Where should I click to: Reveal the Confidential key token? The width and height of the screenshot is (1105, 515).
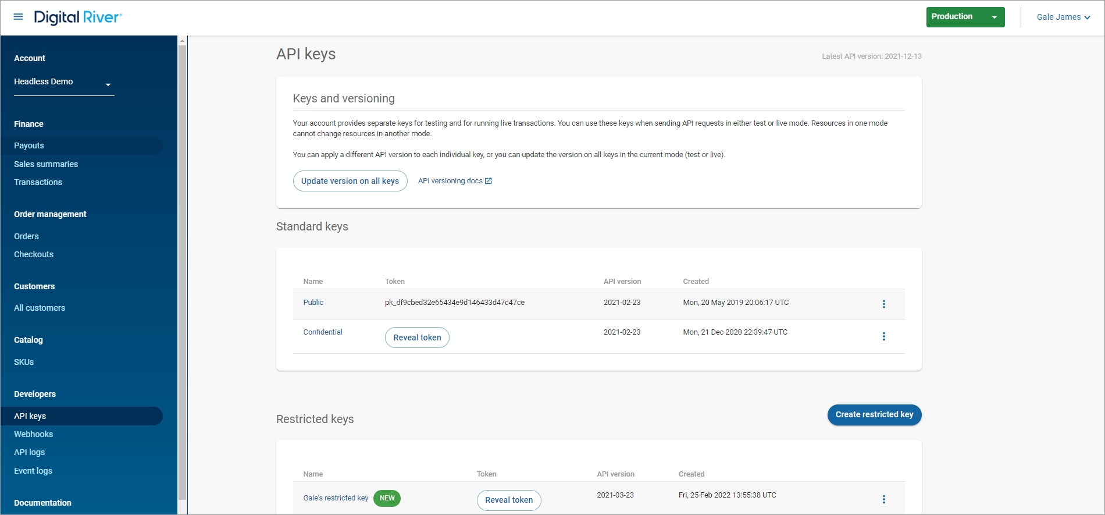(x=417, y=338)
